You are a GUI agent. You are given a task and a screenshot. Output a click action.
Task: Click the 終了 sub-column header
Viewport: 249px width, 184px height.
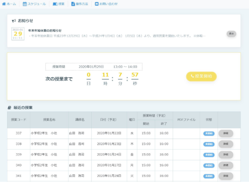point(164,124)
